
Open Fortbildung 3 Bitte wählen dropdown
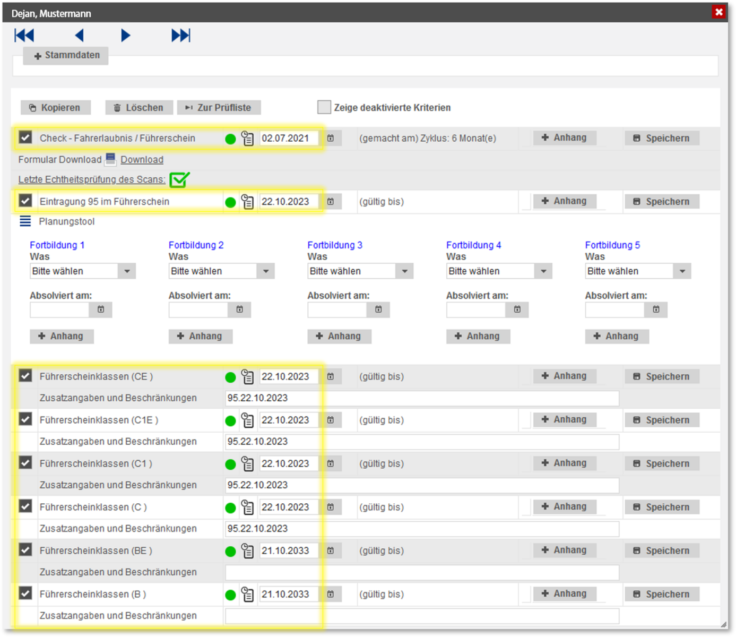tap(360, 271)
